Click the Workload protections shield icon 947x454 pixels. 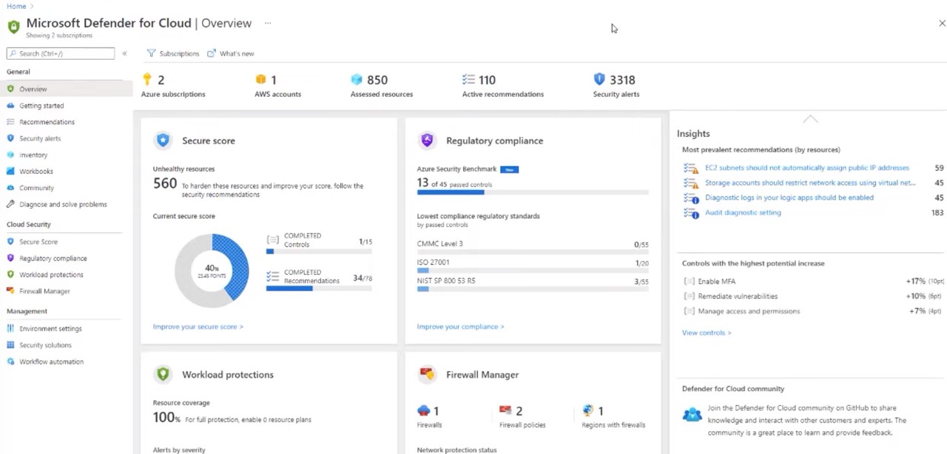(x=163, y=374)
